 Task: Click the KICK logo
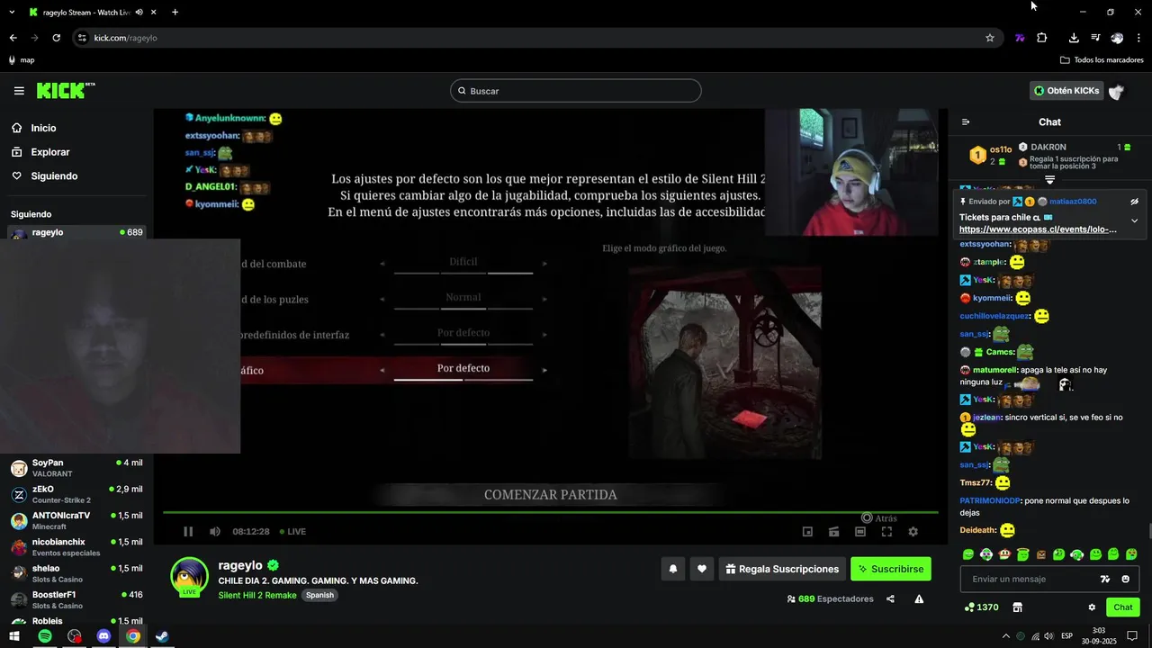click(65, 91)
